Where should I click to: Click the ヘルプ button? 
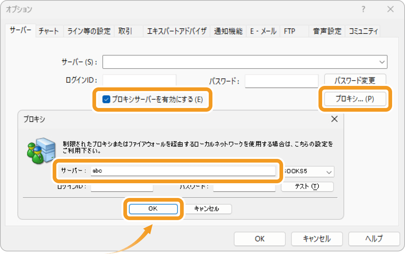click(x=374, y=239)
